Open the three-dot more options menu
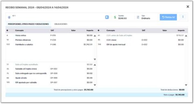Image resolution: width=194 pixels, height=104 pixels. point(183,17)
